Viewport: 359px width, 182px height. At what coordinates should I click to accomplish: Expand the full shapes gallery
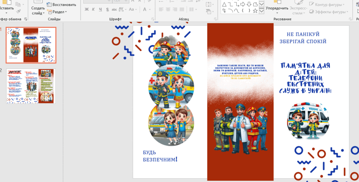[x=262, y=11]
